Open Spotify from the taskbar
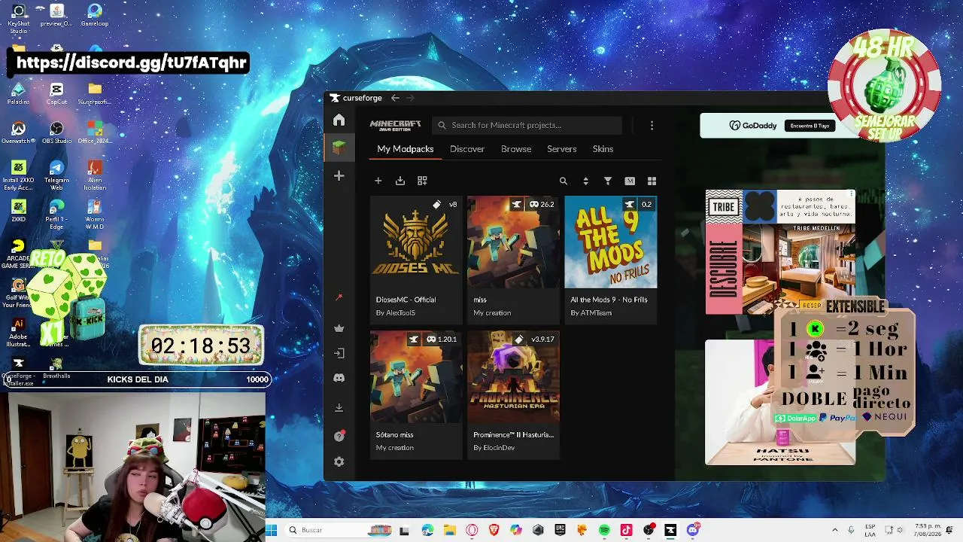 604,530
